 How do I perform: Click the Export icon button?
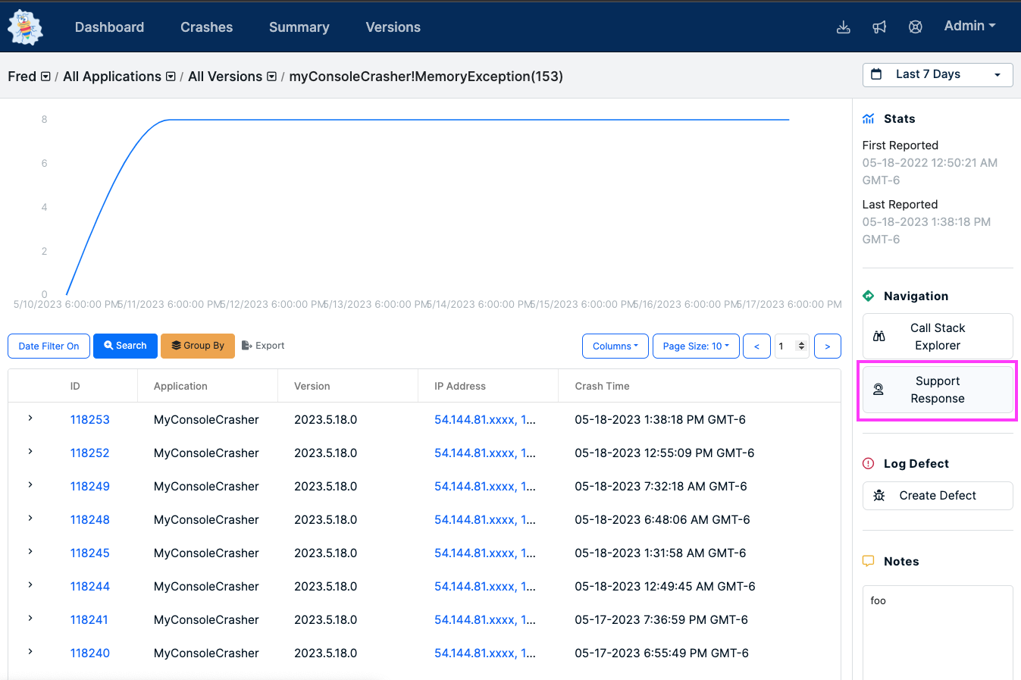pos(262,346)
